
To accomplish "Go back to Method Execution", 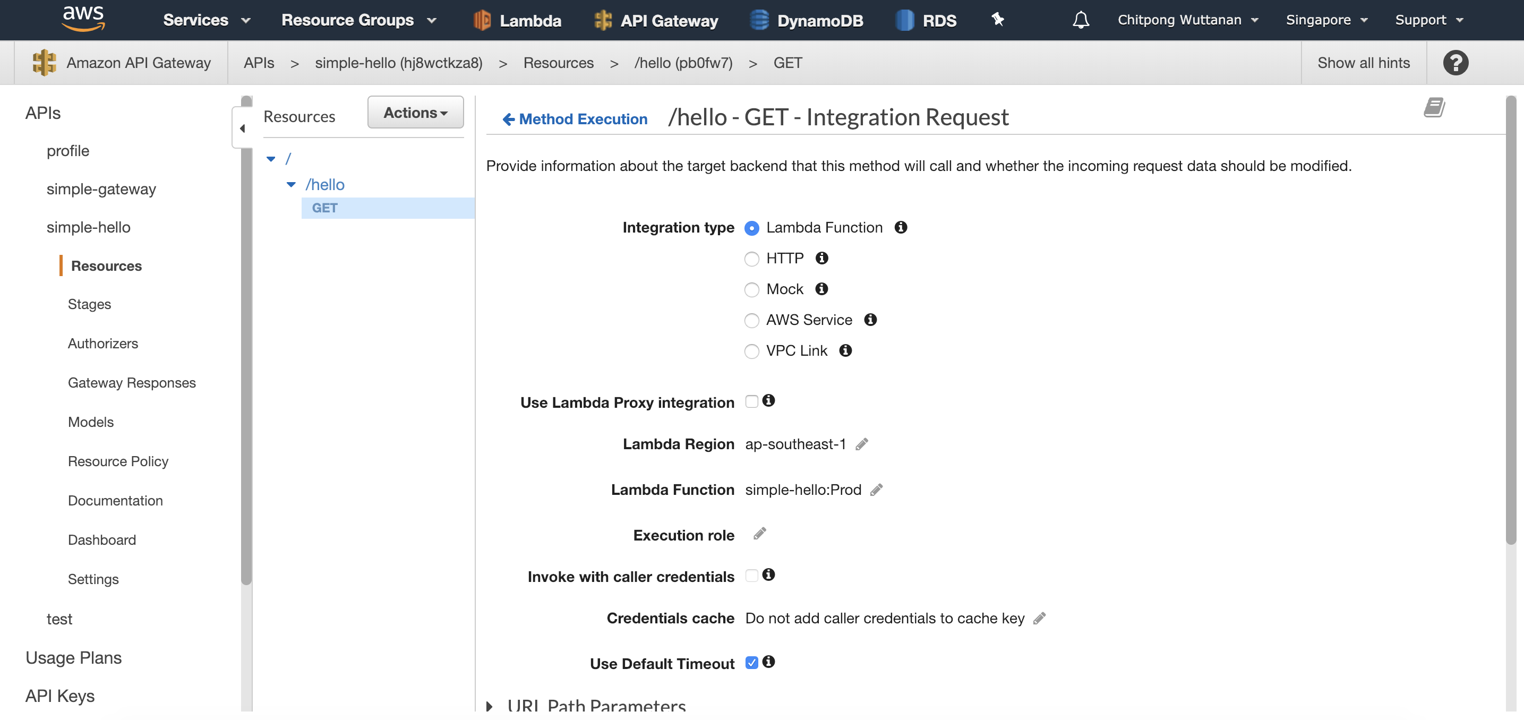I will coord(575,119).
